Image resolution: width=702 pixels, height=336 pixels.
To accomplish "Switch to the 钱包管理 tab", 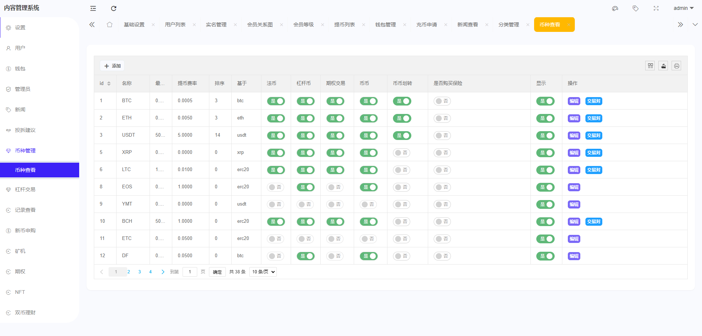I will [x=386, y=25].
